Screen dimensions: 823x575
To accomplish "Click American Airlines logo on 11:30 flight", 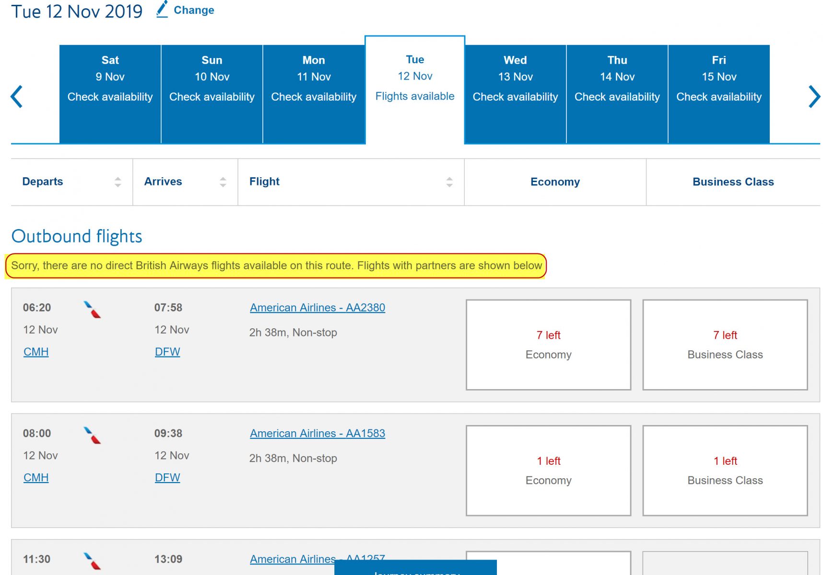I will [92, 561].
